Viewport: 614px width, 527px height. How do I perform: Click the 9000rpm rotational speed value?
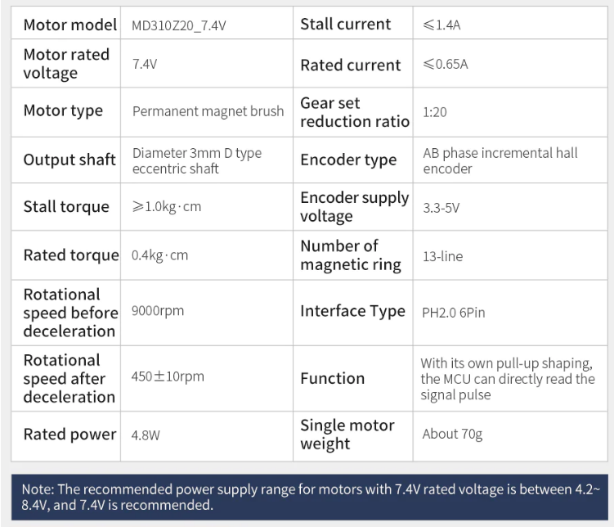click(x=158, y=311)
